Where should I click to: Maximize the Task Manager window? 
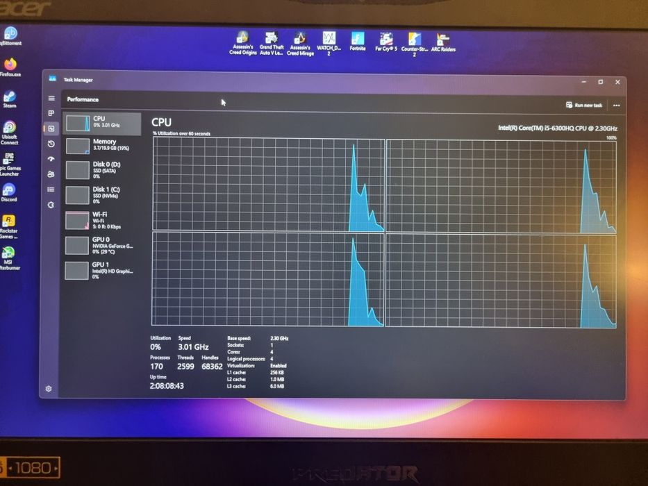point(601,82)
